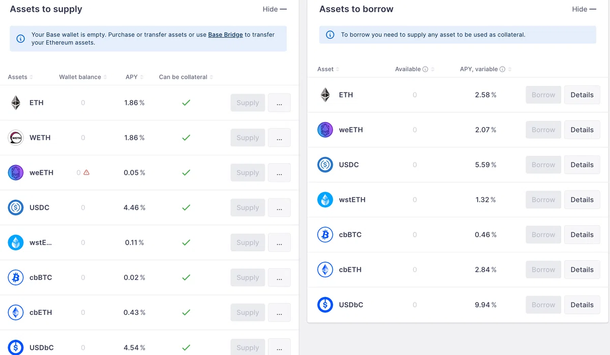
Task: Open the Base Bridge link
Action: (225, 35)
